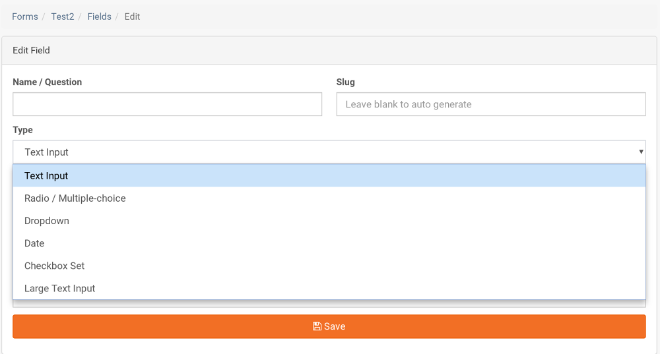Select Large Text Input from the list
The image size is (660, 354).
(x=329, y=289)
